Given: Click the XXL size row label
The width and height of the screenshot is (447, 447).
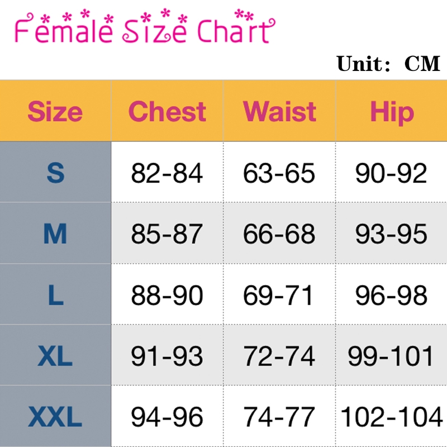Looking at the screenshot, I should pyautogui.click(x=55, y=417).
